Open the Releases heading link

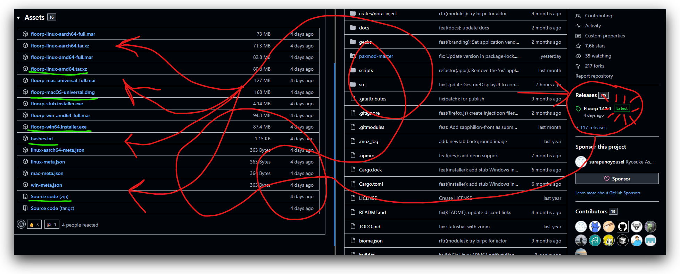pyautogui.click(x=586, y=95)
